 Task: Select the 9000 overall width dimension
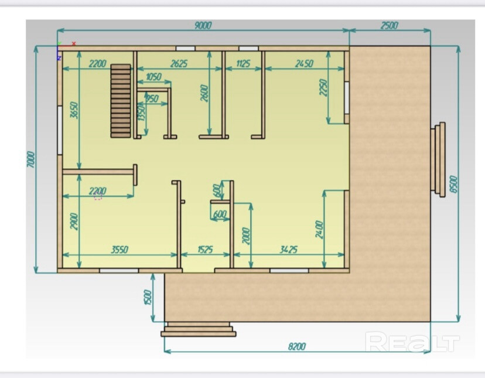click(x=202, y=25)
